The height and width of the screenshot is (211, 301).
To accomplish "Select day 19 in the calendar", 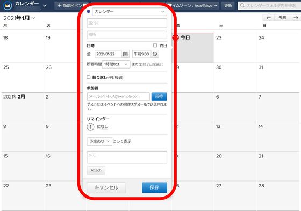I will coord(61,48).
